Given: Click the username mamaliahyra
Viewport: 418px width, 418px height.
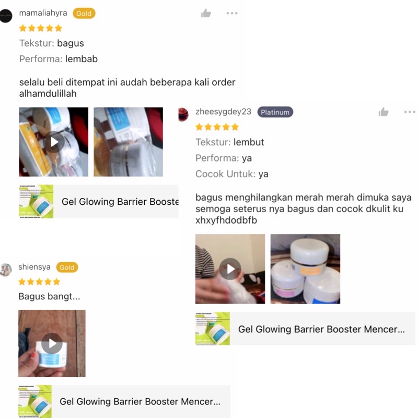Looking at the screenshot, I should (x=43, y=13).
